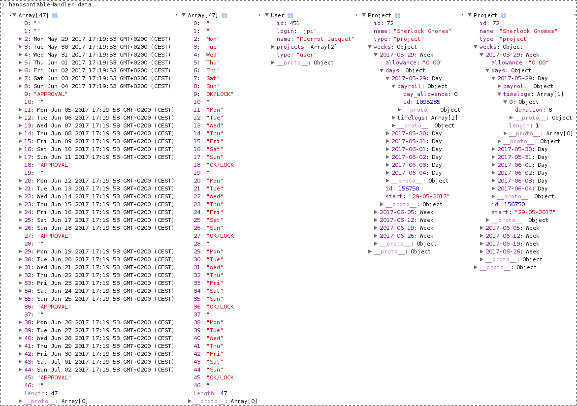Image resolution: width=577 pixels, height=406 pixels.
Task: Expand the 2017-05-30 Day entry
Action: click(x=387, y=133)
